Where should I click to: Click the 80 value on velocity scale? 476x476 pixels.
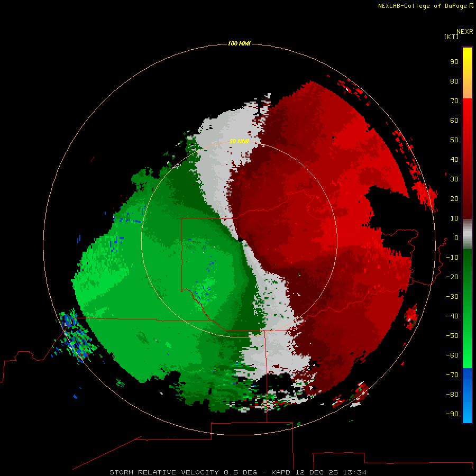coord(454,81)
